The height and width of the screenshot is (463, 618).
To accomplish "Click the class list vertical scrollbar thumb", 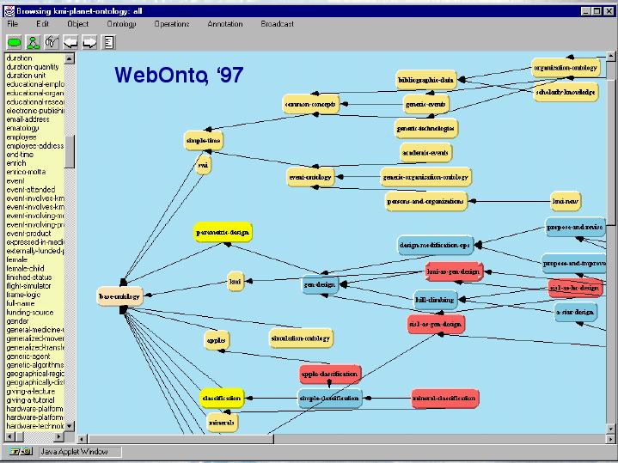I will (x=70, y=152).
